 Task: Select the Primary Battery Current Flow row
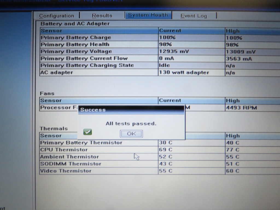coord(84,58)
